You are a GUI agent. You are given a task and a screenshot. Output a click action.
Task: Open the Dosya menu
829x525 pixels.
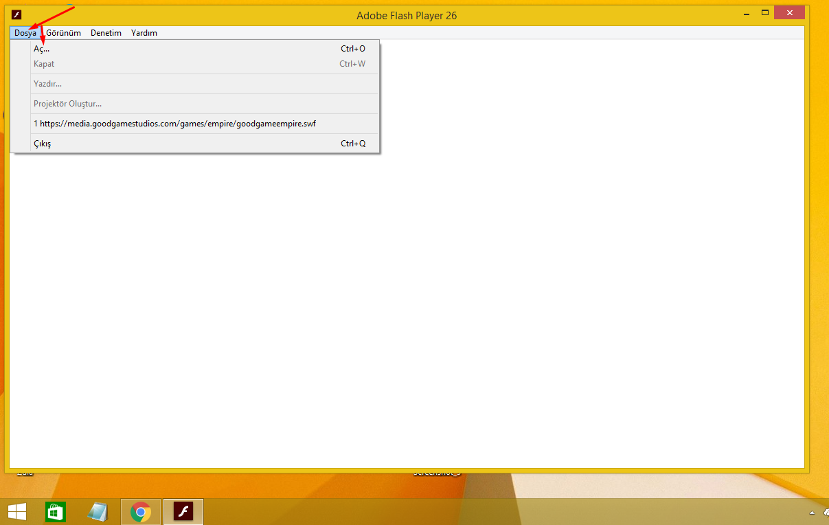[25, 33]
